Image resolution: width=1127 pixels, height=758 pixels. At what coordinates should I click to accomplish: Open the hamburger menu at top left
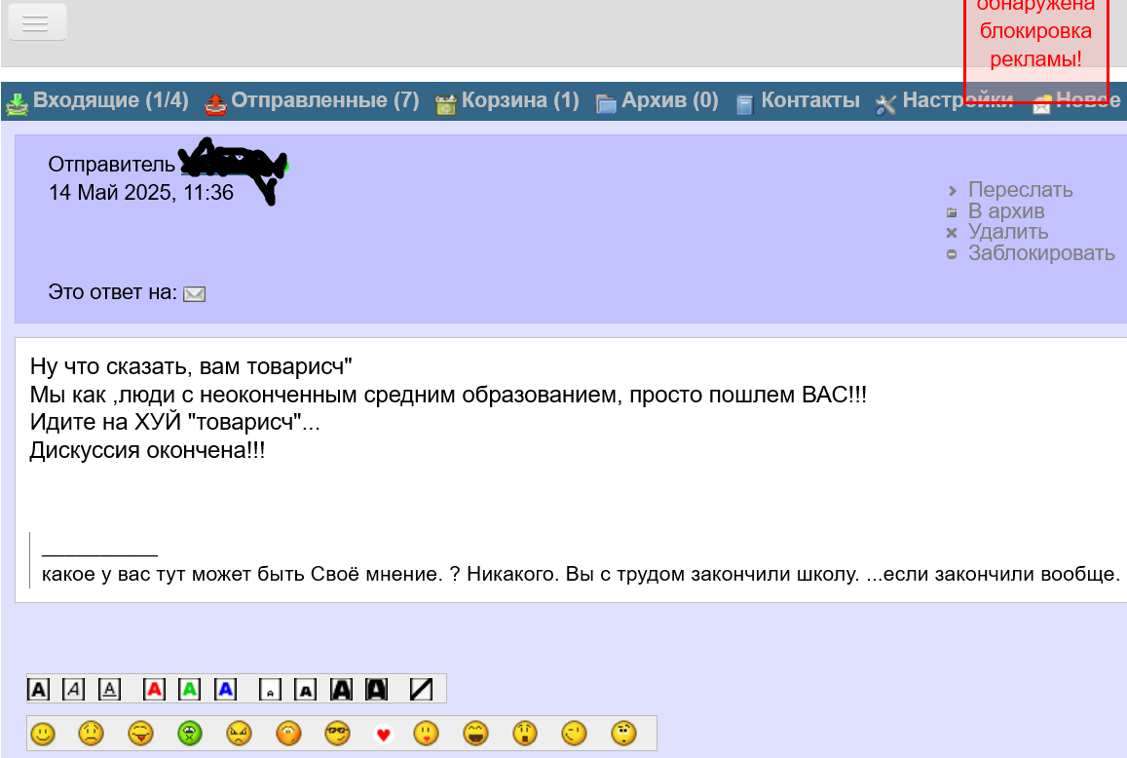pyautogui.click(x=37, y=21)
